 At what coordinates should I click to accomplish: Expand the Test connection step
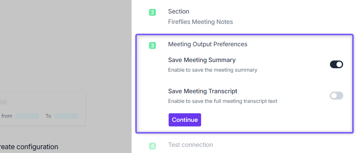pyautogui.click(x=191, y=145)
